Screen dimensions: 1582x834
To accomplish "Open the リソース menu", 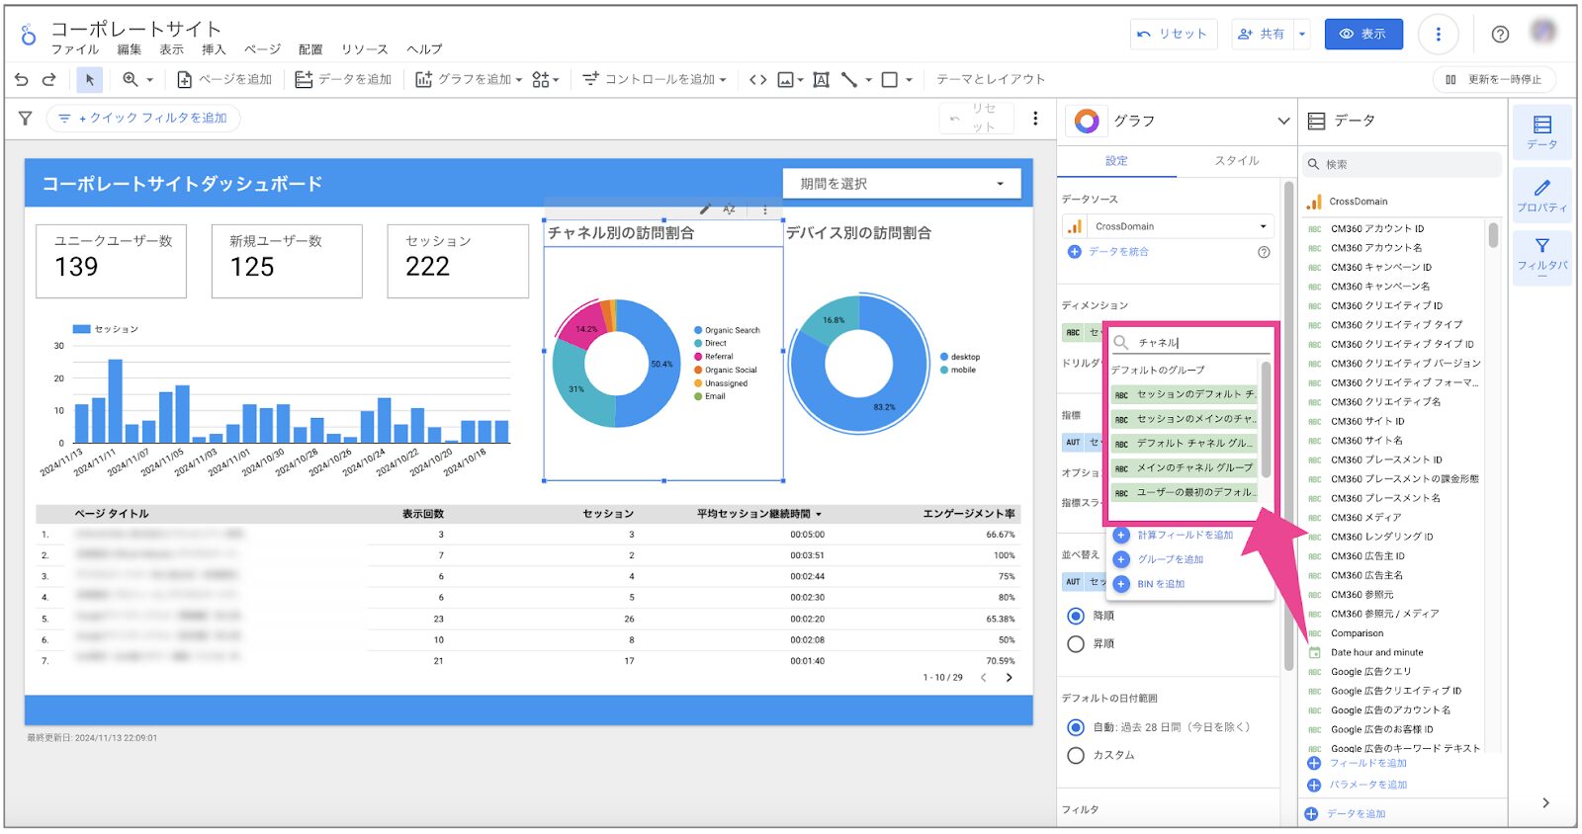I will click(x=365, y=49).
